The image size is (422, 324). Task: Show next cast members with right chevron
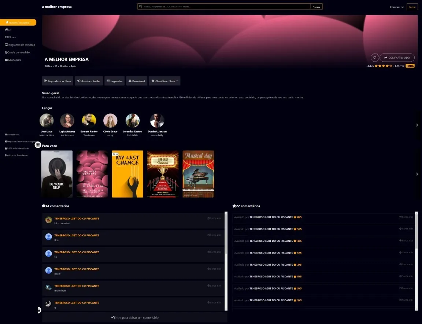click(417, 125)
